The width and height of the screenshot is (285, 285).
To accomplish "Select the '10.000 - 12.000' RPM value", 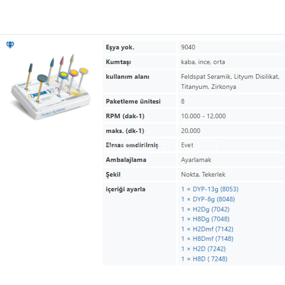I will (203, 116).
